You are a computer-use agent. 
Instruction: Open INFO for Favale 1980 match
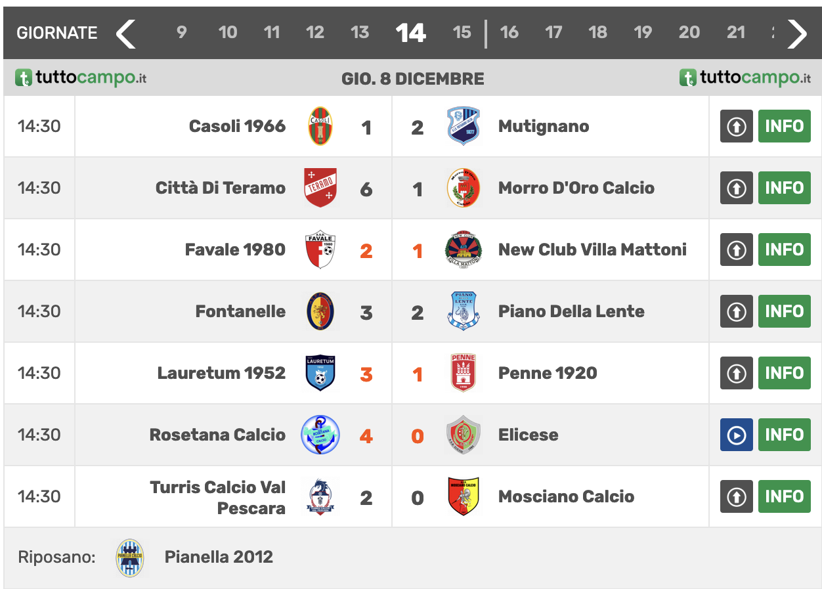pos(785,250)
